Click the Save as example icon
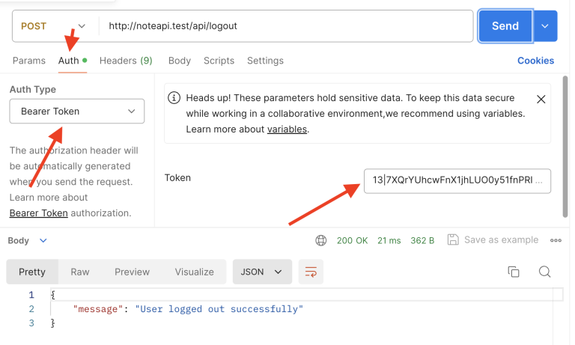575x345 pixels. 453,240
